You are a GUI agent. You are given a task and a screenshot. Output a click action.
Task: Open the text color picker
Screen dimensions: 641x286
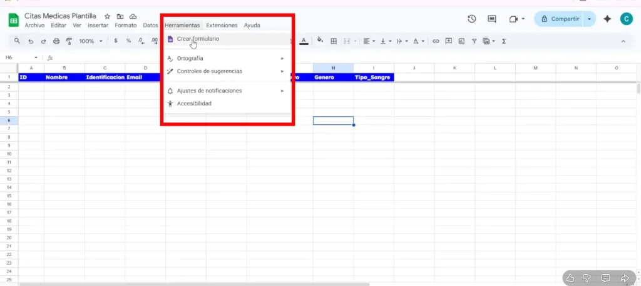tap(304, 41)
